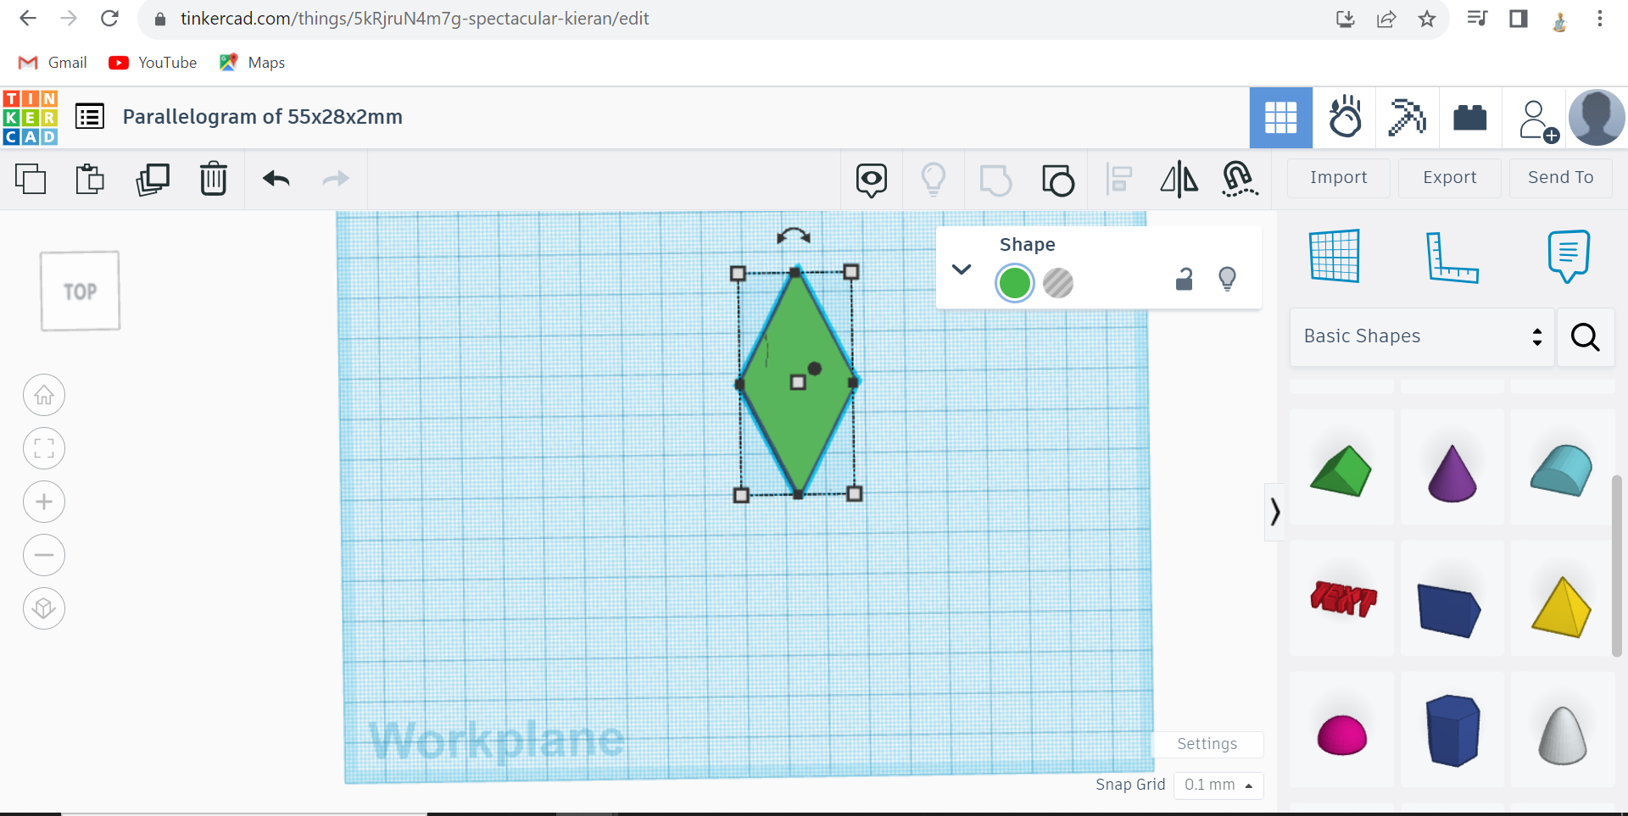
Task: Open the Basic Shapes category dropdown
Action: click(1420, 336)
